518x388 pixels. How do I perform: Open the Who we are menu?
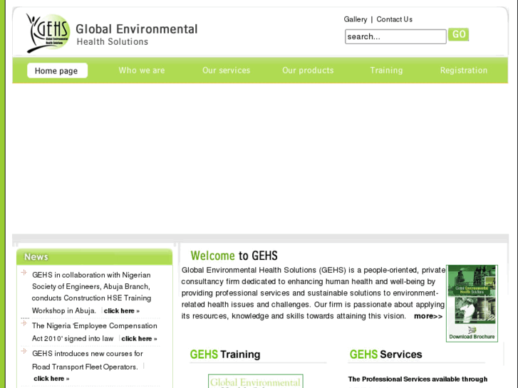coord(142,70)
